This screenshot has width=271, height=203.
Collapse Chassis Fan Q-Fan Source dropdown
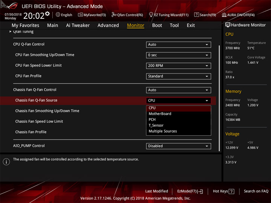(178, 100)
